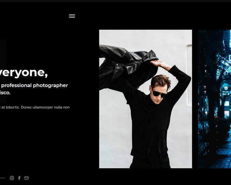
Task: Click the email envelope icon
Action: click(27, 178)
